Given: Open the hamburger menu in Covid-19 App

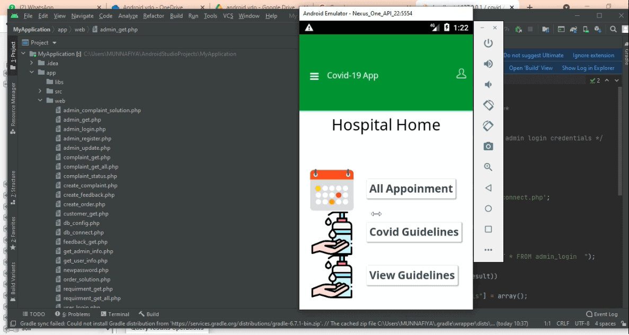Looking at the screenshot, I should (314, 76).
